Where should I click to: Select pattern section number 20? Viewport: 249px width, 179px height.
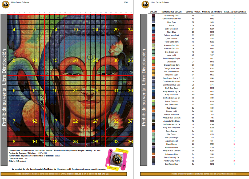(75, 60)
